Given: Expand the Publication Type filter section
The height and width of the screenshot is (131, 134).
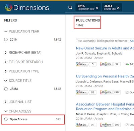Looking at the screenshot, I should (x=6, y=71).
